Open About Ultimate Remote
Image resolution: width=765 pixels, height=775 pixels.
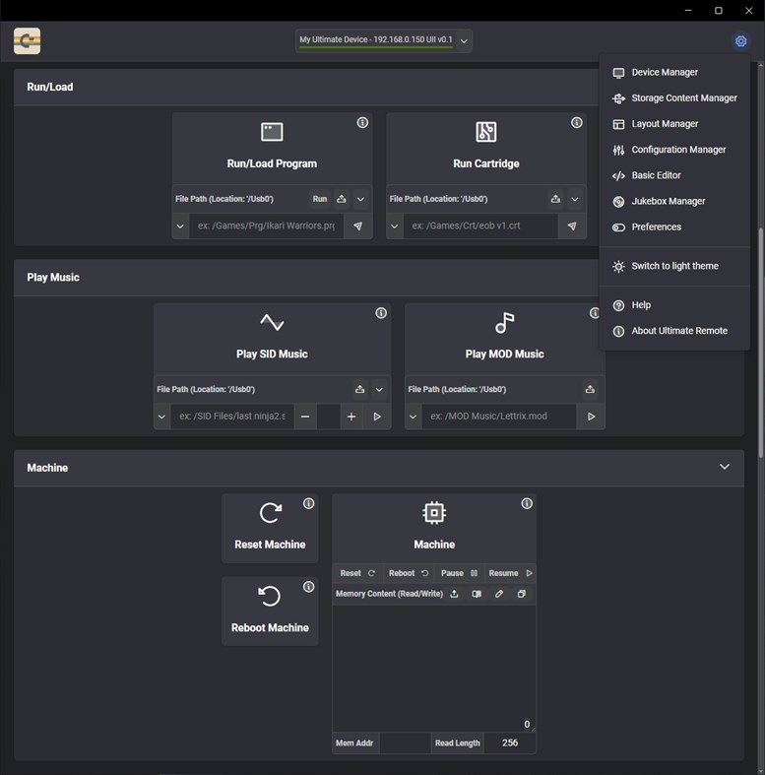pyautogui.click(x=674, y=331)
